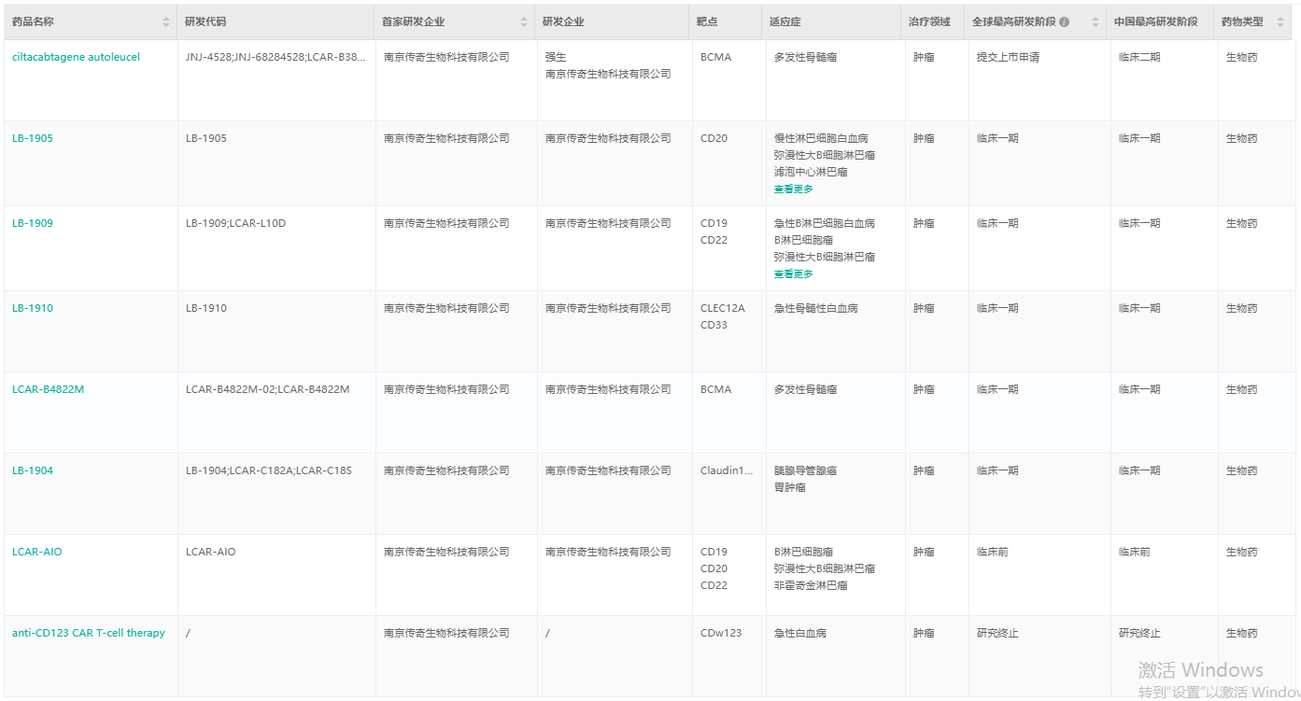Sort by 药物类型 using its sort arrows

click(1282, 21)
